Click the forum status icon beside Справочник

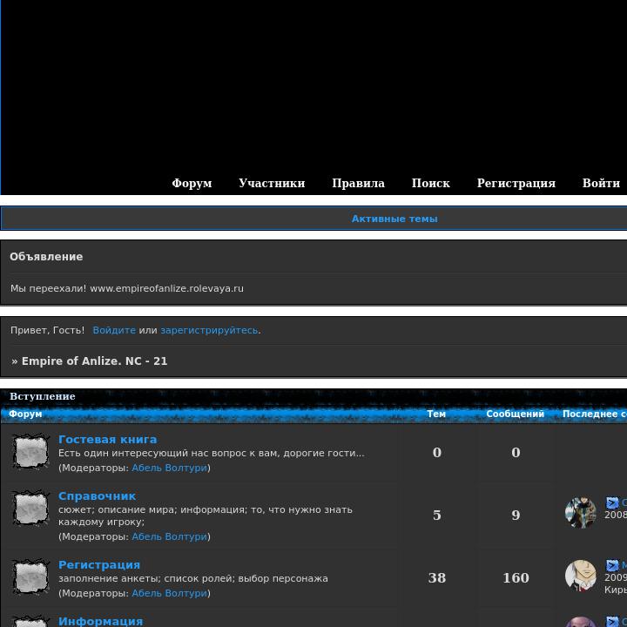click(30, 509)
